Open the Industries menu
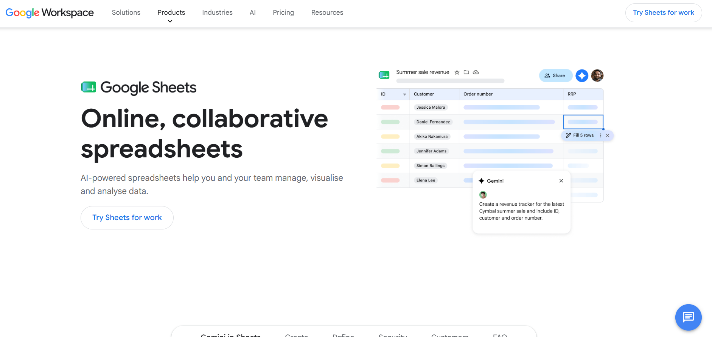712x337 pixels. 217,12
